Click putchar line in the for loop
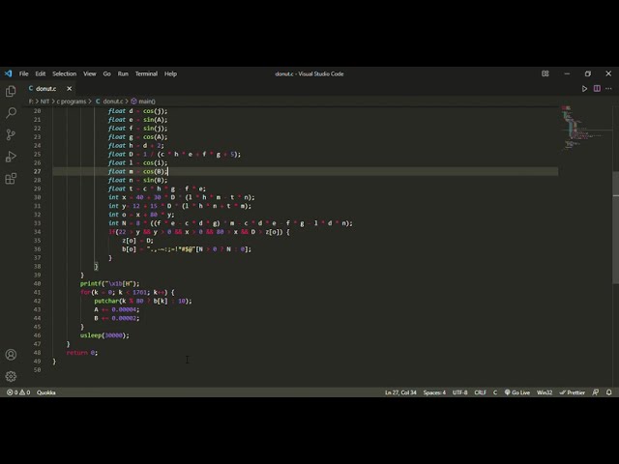The width and height of the screenshot is (619, 464). (143, 301)
